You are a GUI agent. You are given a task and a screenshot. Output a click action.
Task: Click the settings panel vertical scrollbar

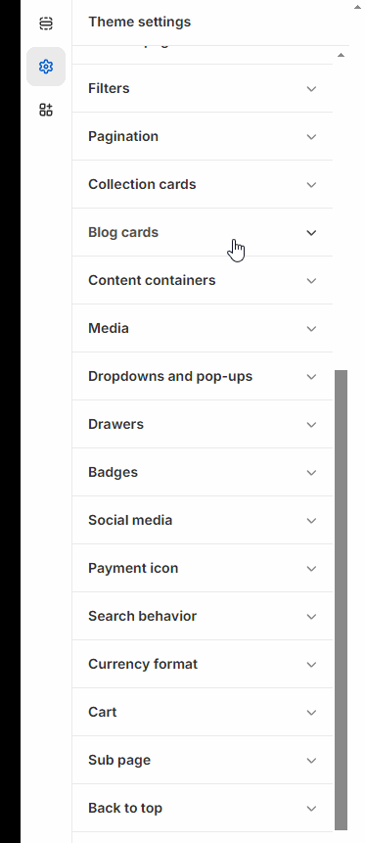(x=341, y=599)
